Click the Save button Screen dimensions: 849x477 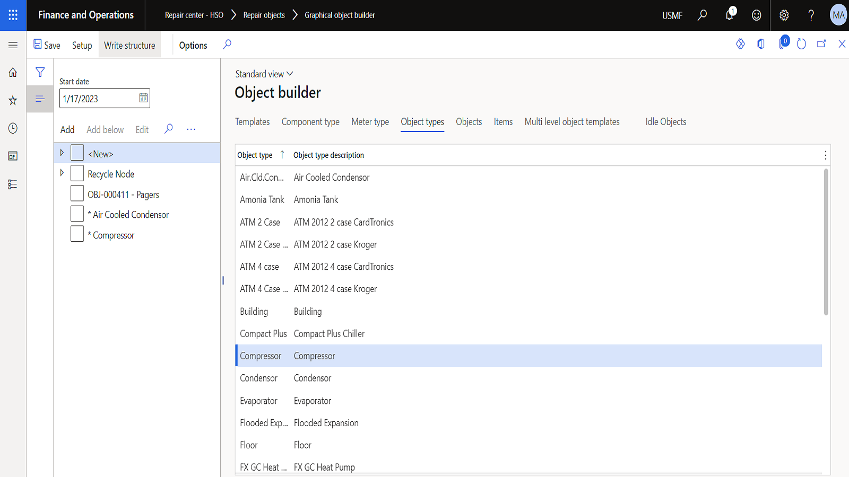[x=47, y=45]
